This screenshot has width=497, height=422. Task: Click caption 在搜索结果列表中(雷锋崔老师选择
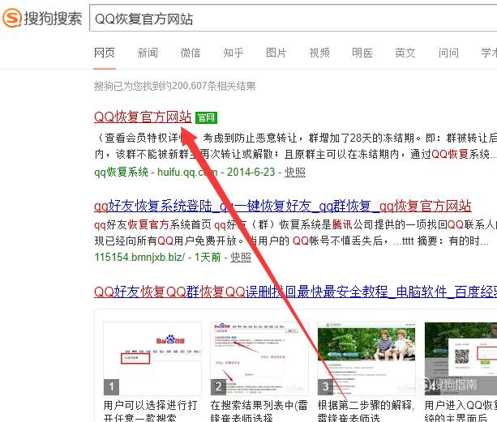pyautogui.click(x=259, y=411)
